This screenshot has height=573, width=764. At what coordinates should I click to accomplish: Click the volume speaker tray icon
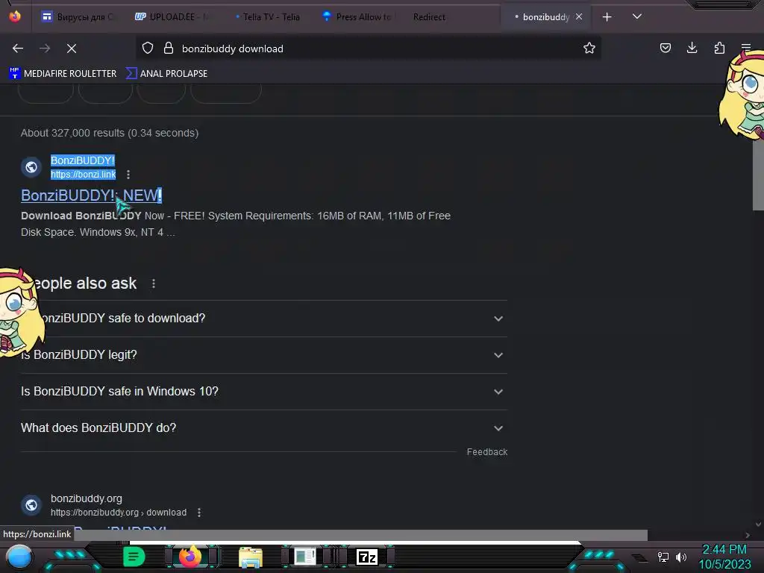[x=681, y=557]
